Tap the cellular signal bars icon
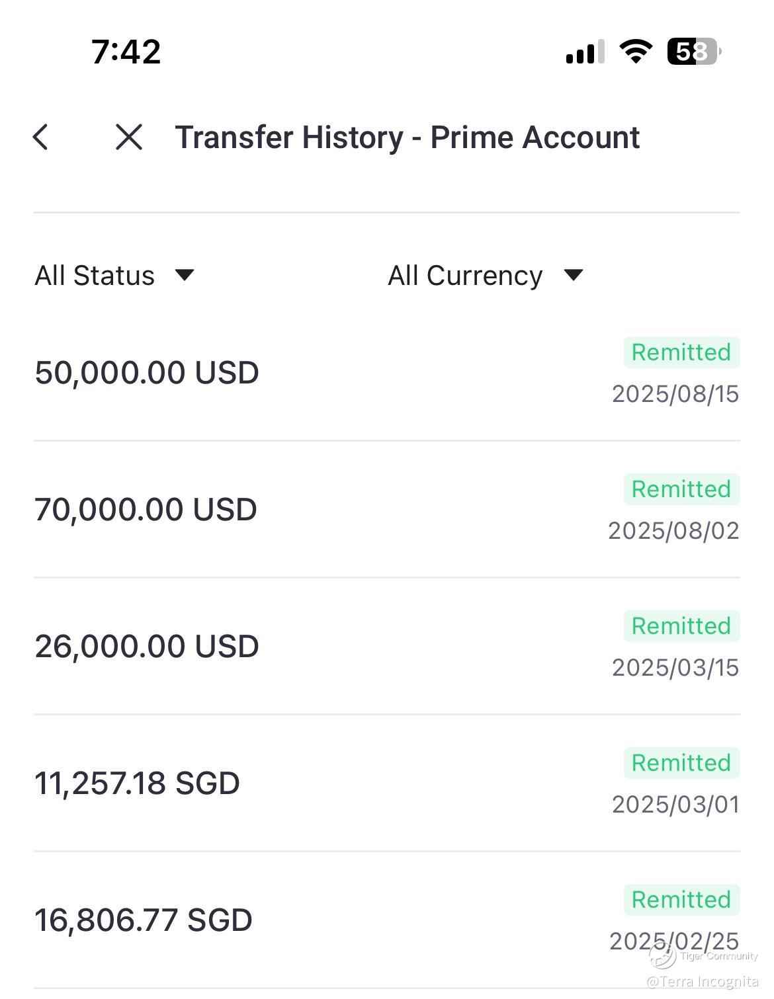774x999 pixels. (585, 52)
